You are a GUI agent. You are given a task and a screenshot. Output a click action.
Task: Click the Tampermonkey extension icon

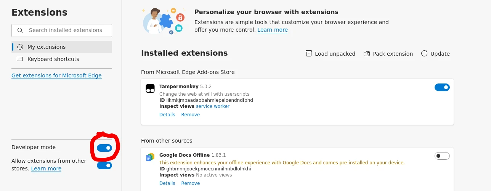[x=150, y=88]
